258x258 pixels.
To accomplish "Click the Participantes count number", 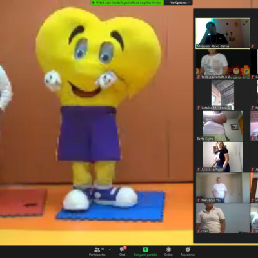I will click(x=103, y=249).
